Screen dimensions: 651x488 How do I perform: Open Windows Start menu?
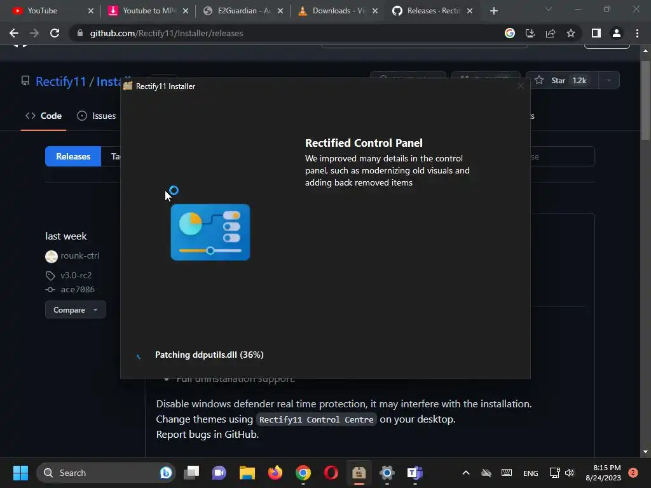(x=20, y=473)
